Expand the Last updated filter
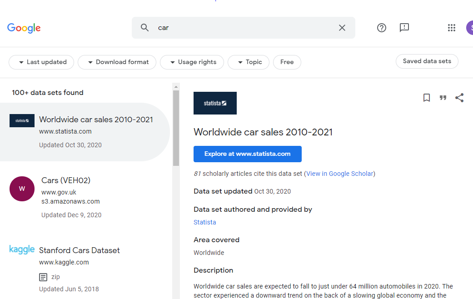The image size is (473, 299). [41, 62]
